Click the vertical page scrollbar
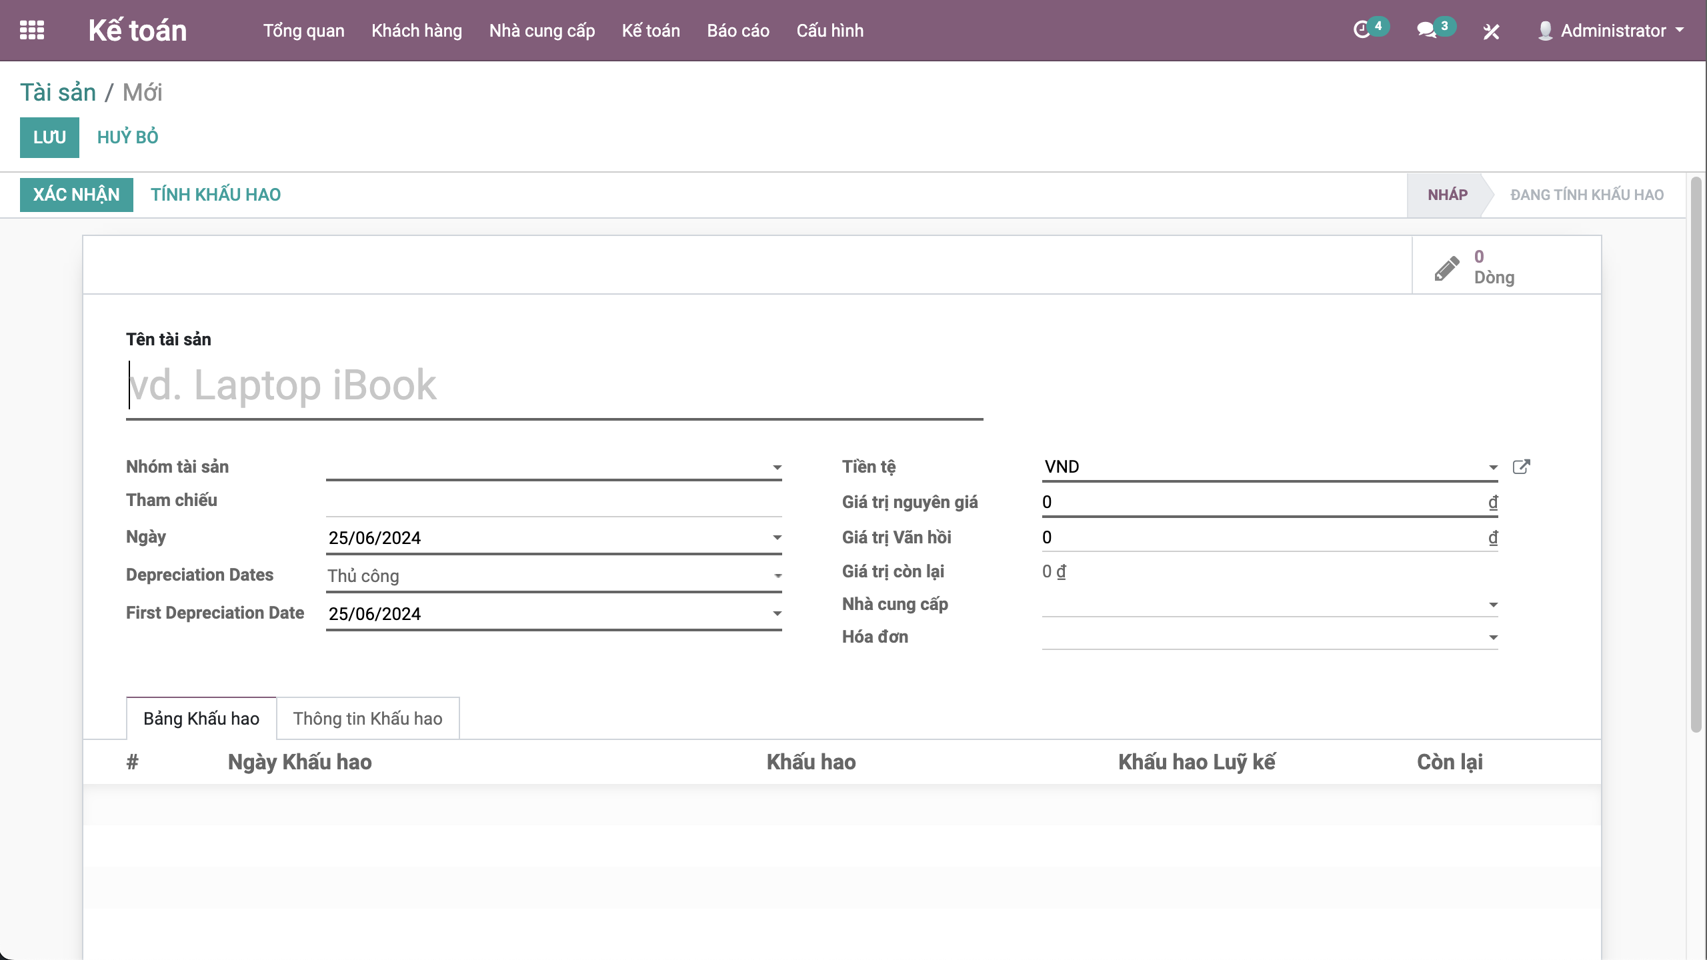 click(1696, 453)
